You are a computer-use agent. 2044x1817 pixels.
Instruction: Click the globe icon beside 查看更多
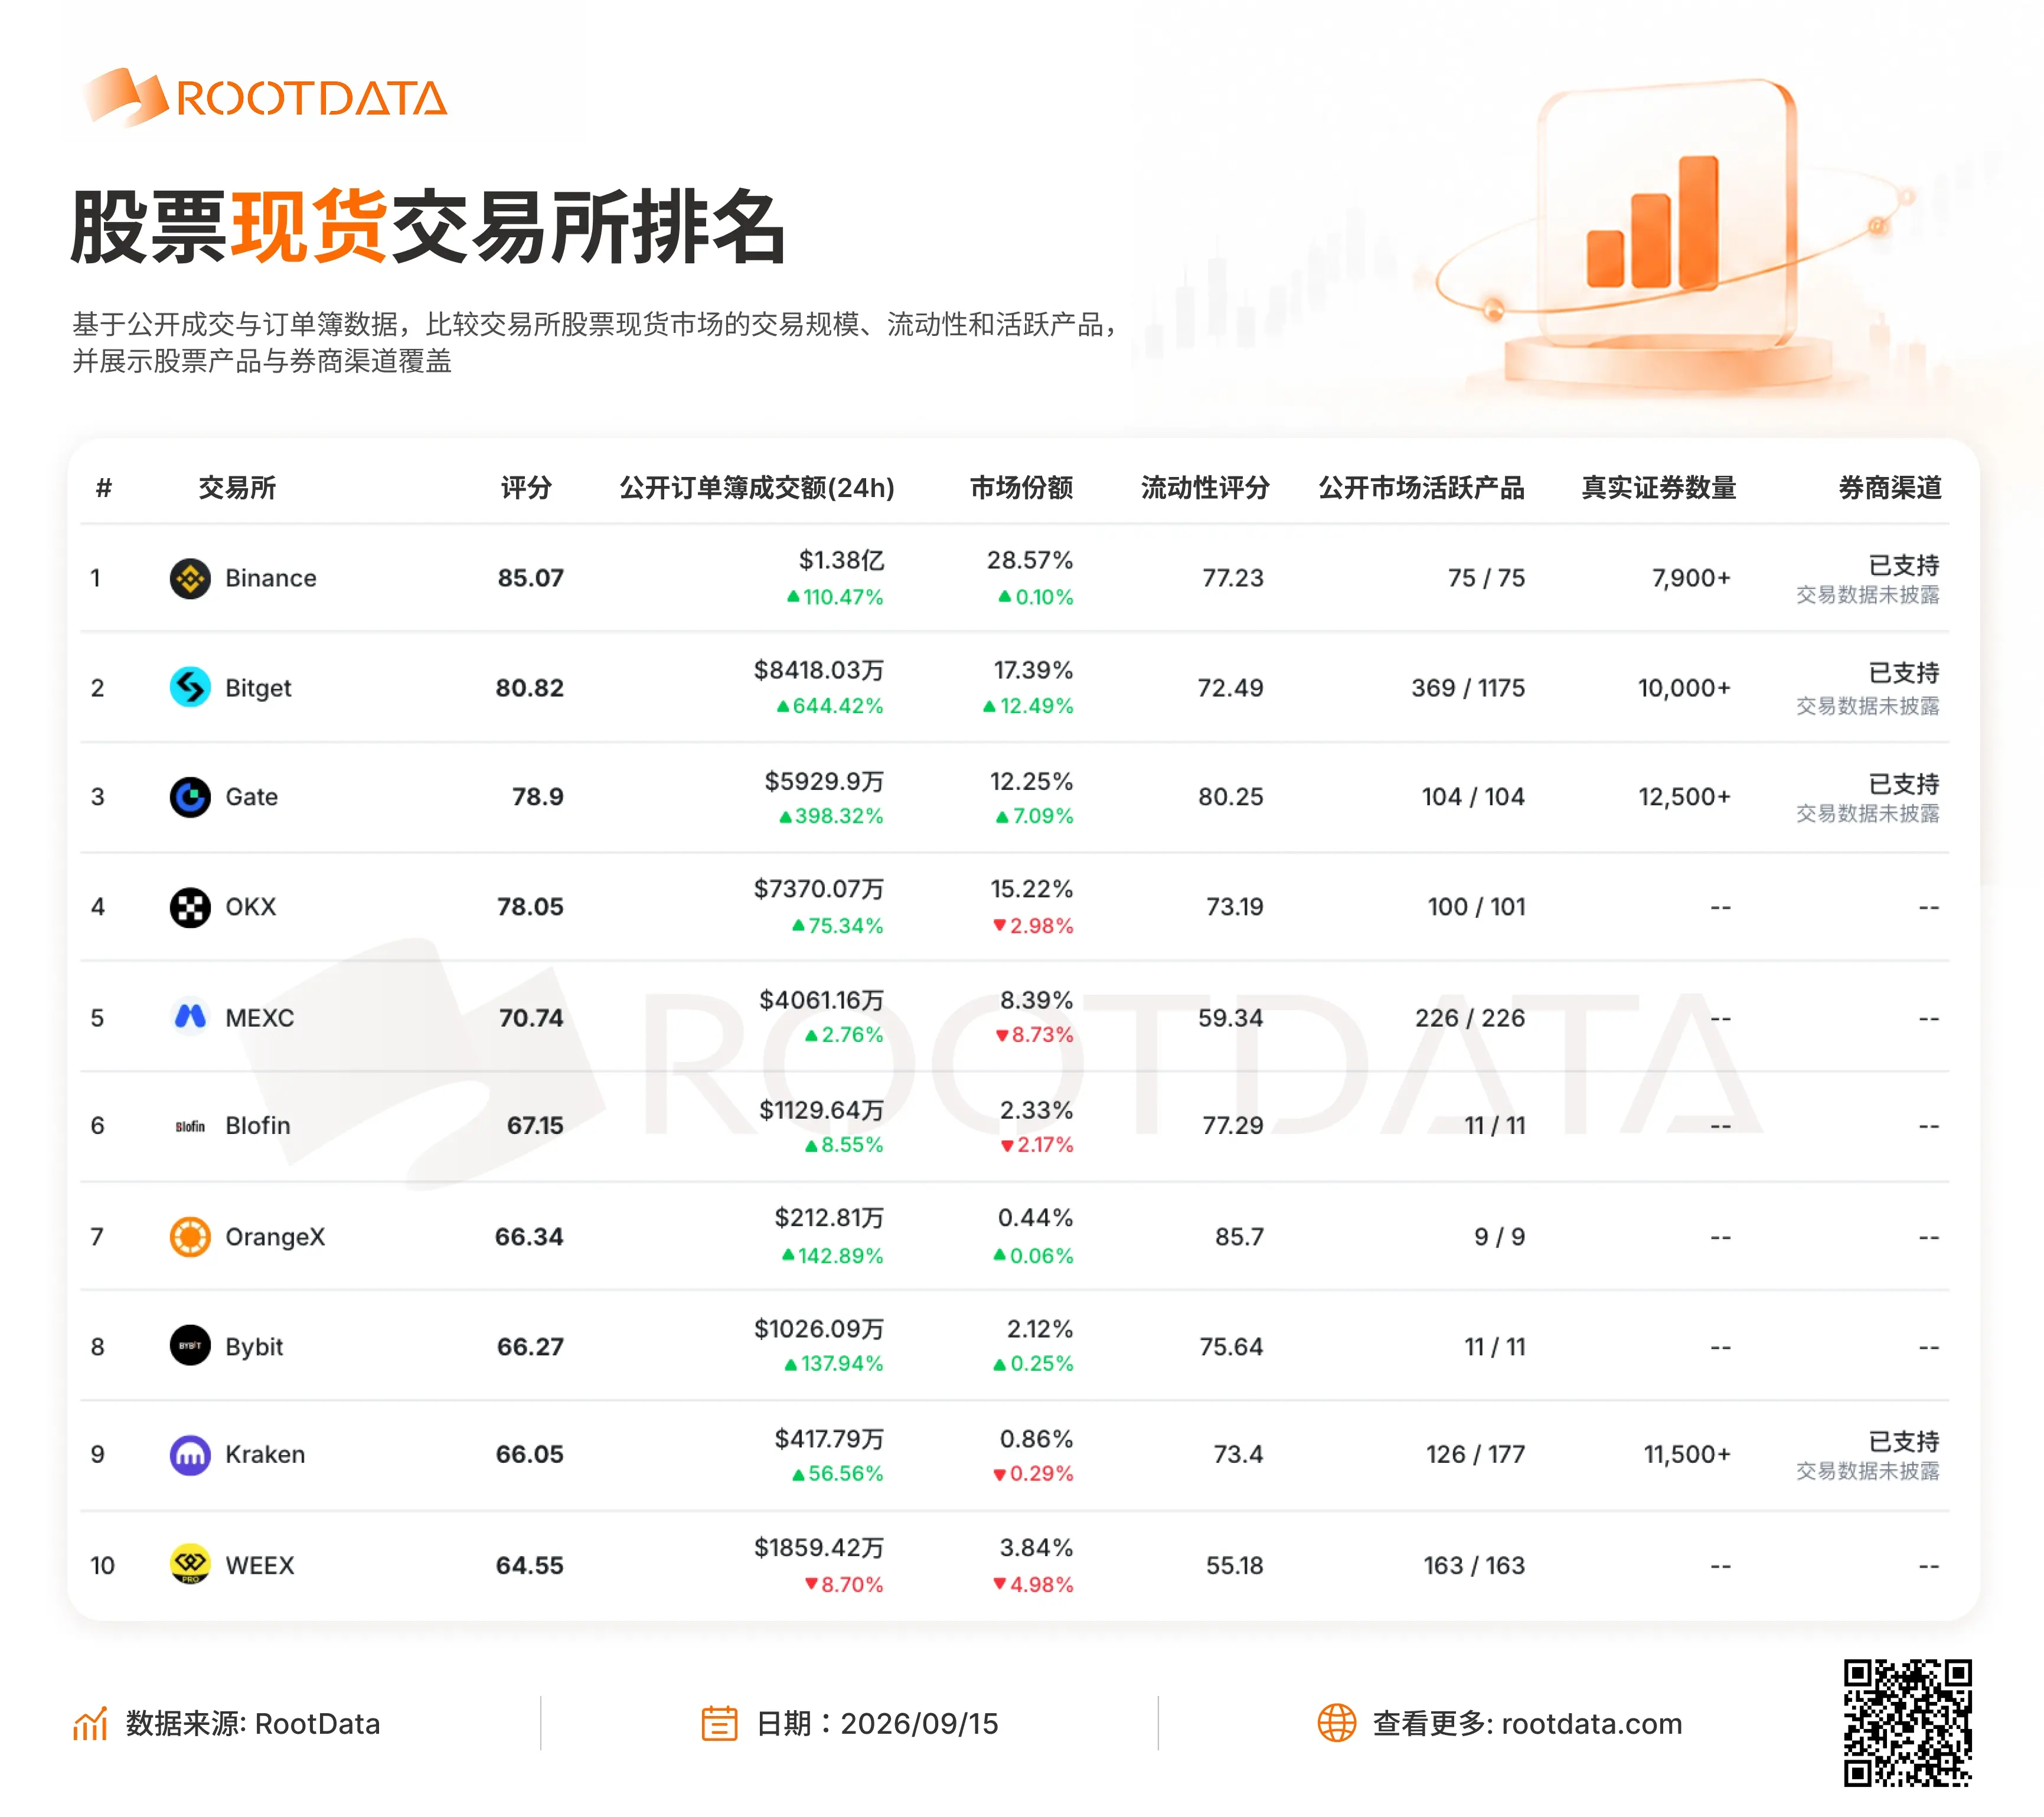click(x=1336, y=1722)
